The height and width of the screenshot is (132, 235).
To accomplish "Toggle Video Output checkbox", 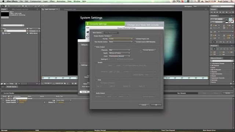I will tap(95, 47).
